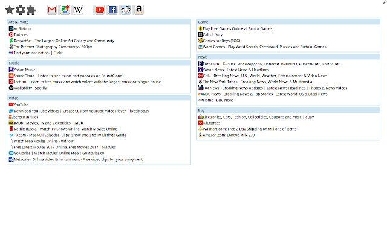Viewport: 387px width, 242px height.
Task: Open the Yahoo Music bookmark
Action: 24,70
